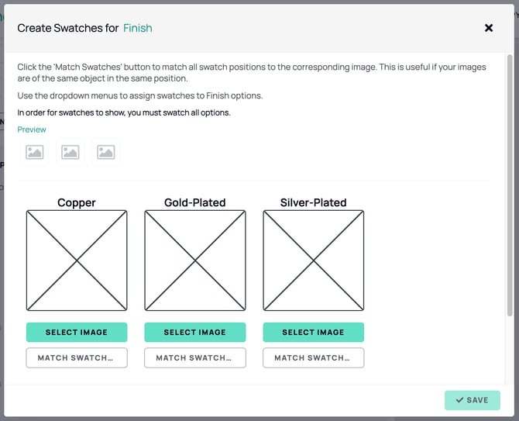Click the second preview image placeholder icon

(70, 153)
